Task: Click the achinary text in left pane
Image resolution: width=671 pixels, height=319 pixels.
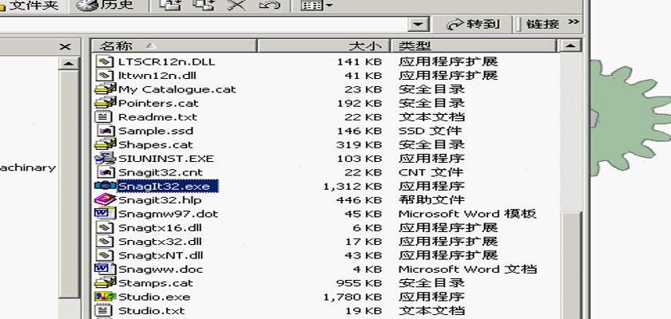Action: coord(28,167)
